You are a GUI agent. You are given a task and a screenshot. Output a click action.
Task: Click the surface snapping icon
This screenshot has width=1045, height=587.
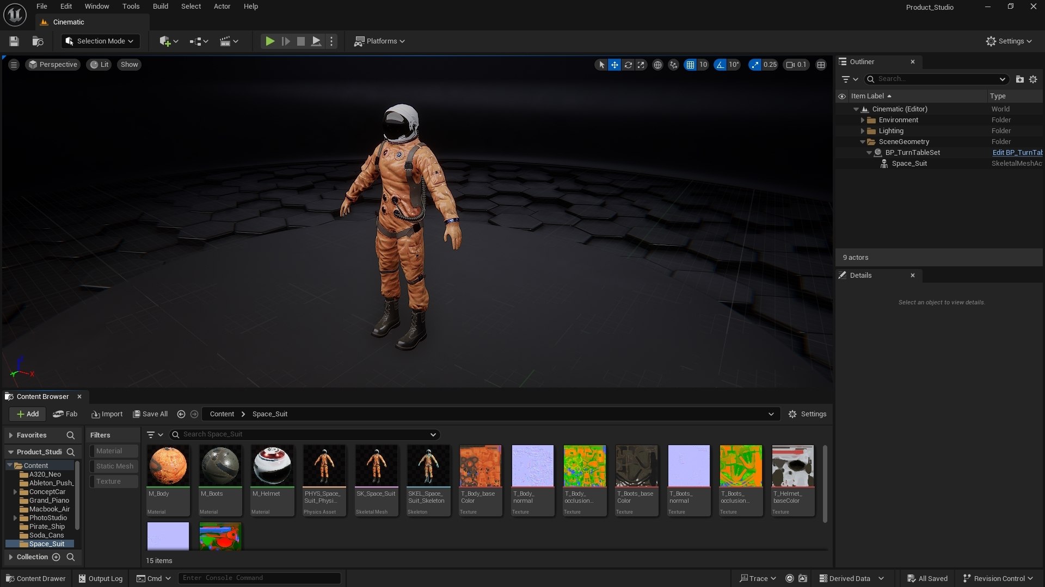coord(673,65)
